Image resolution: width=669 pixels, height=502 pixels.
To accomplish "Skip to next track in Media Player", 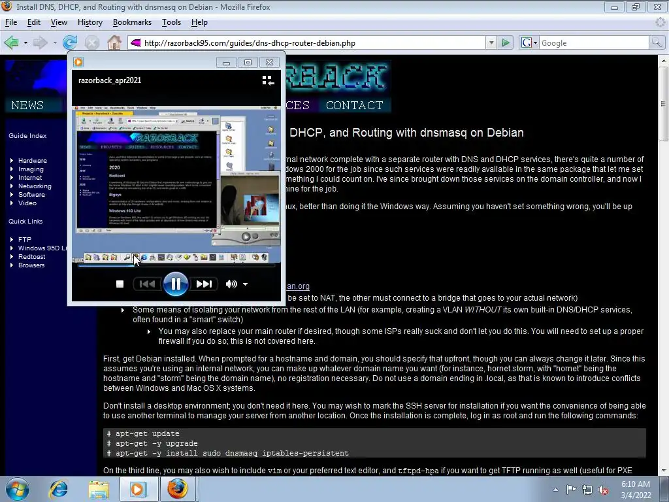I will 204,284.
